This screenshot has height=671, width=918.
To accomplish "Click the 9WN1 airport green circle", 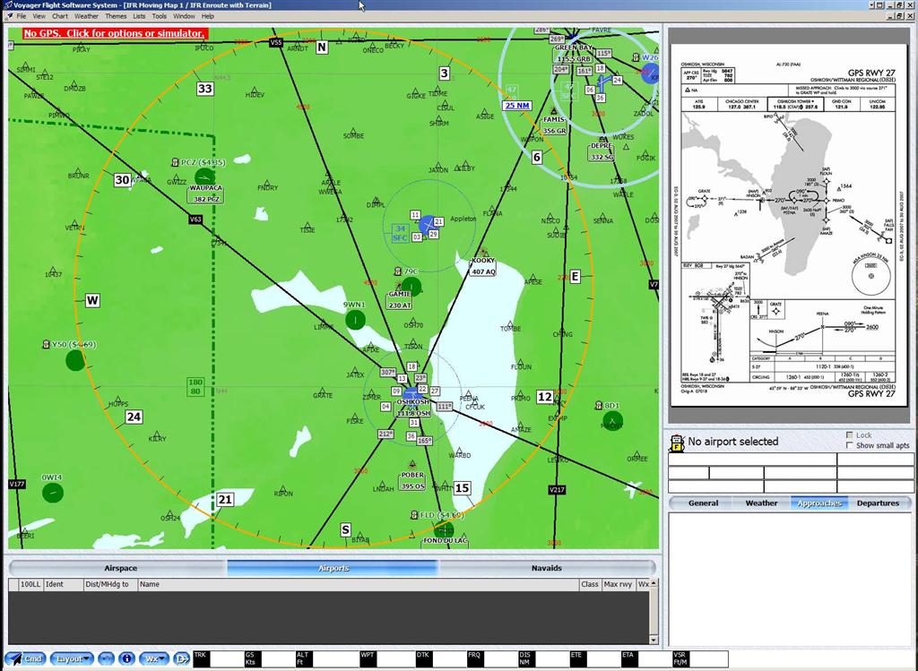I will tap(355, 320).
